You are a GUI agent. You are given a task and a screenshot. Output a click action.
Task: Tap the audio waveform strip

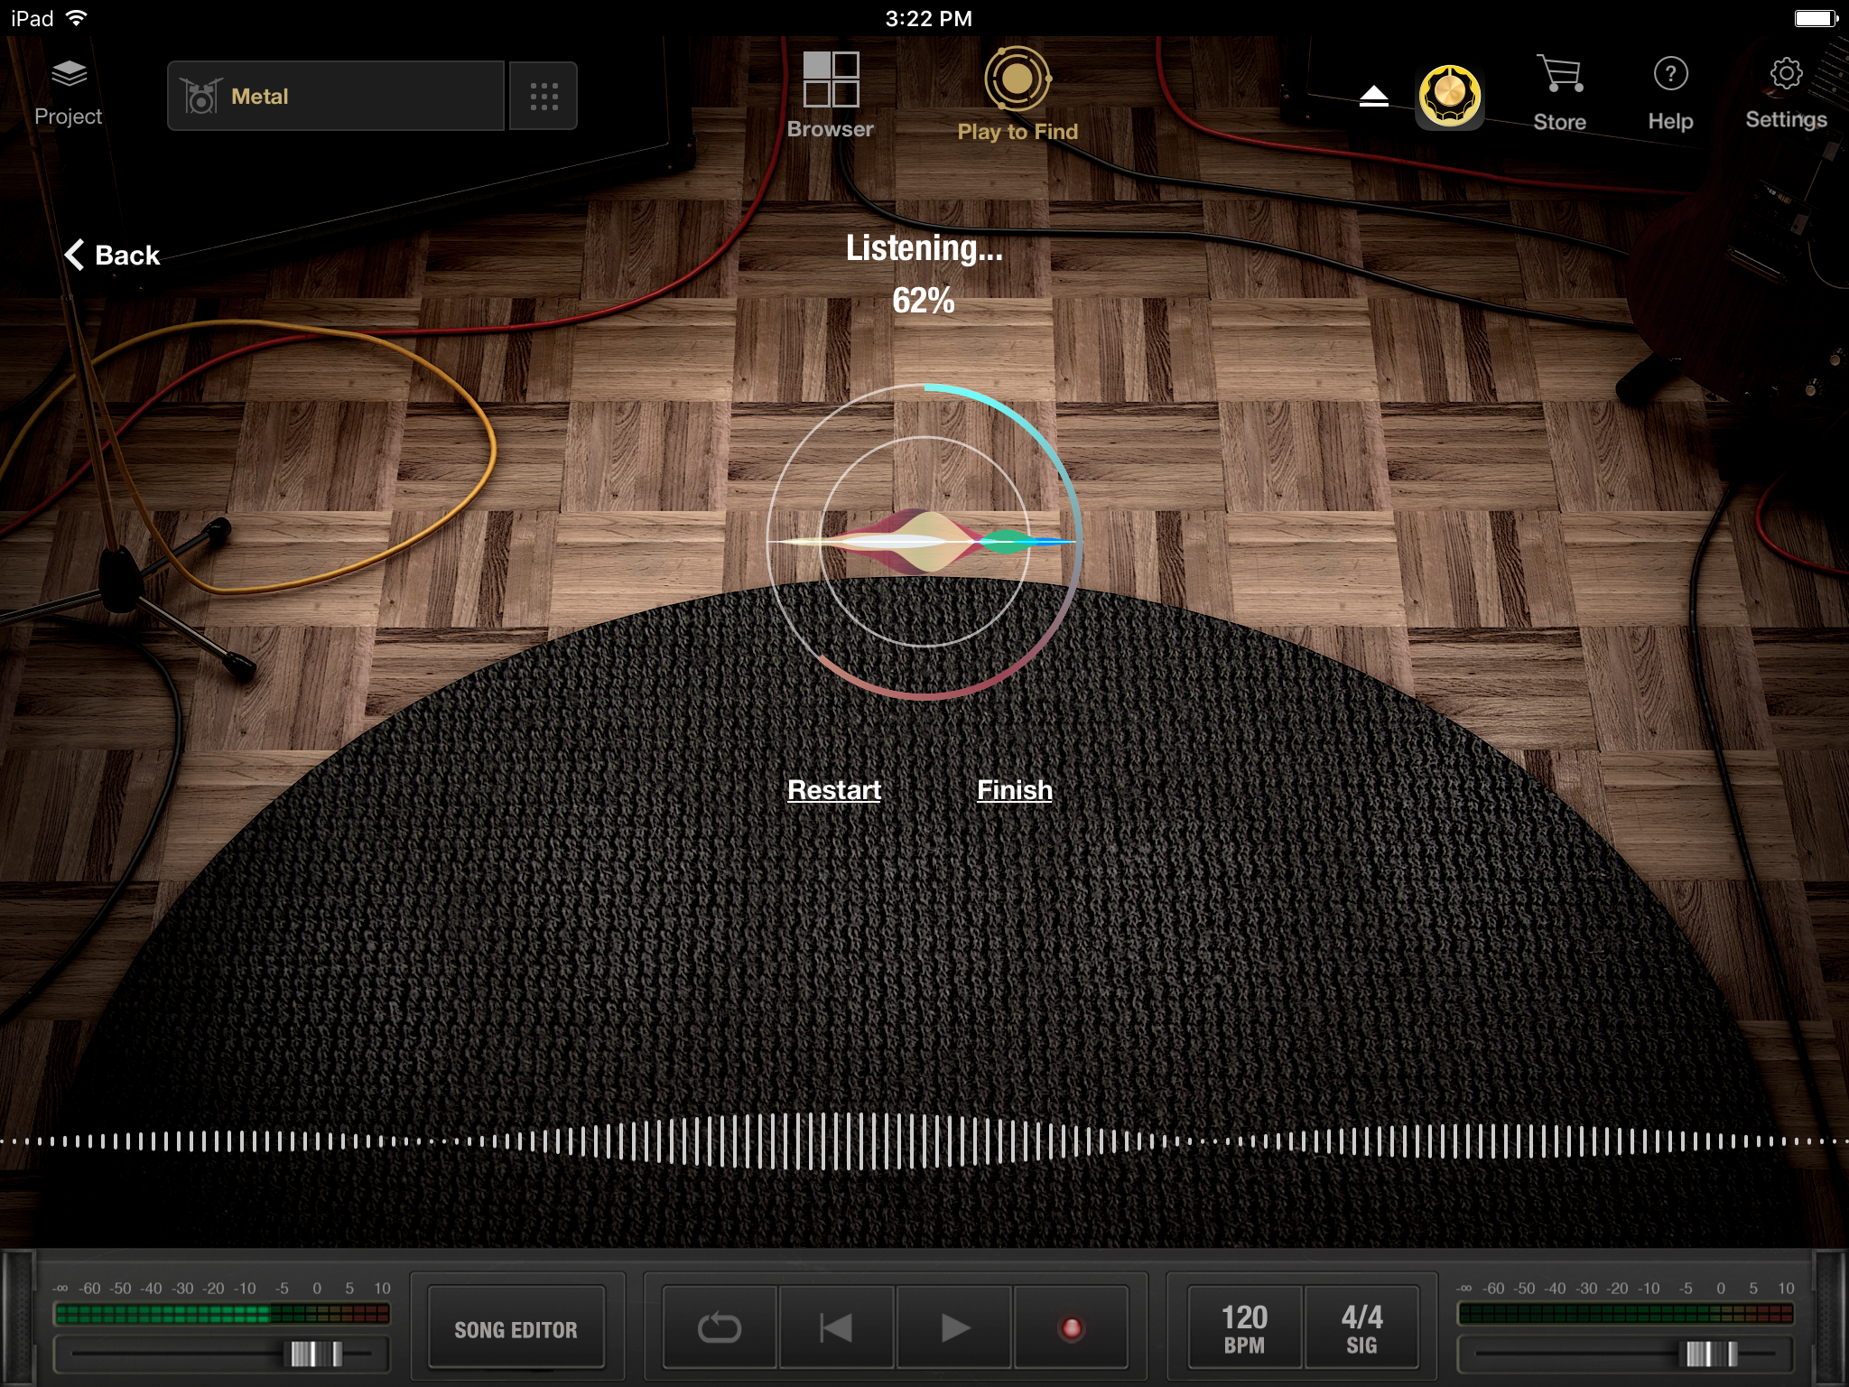coord(924,1141)
